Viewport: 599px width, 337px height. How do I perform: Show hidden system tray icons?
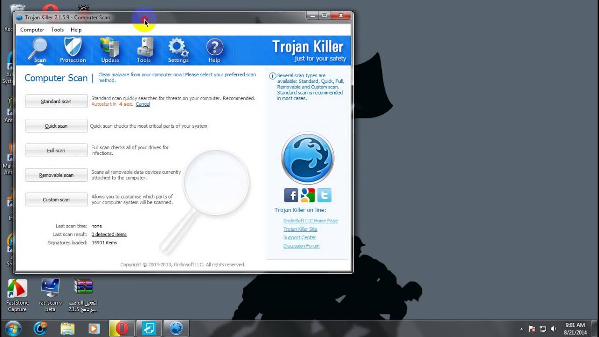(522, 329)
